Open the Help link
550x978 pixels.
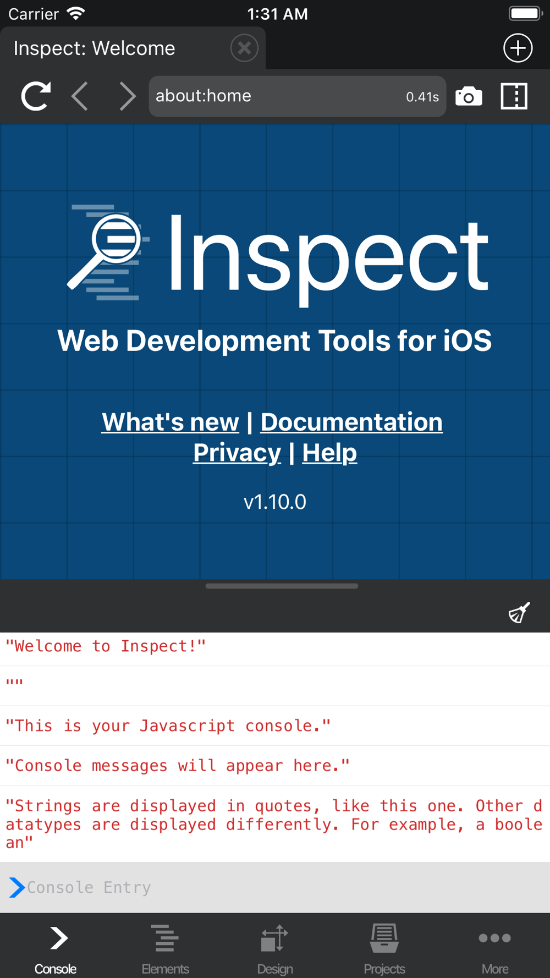[329, 453]
